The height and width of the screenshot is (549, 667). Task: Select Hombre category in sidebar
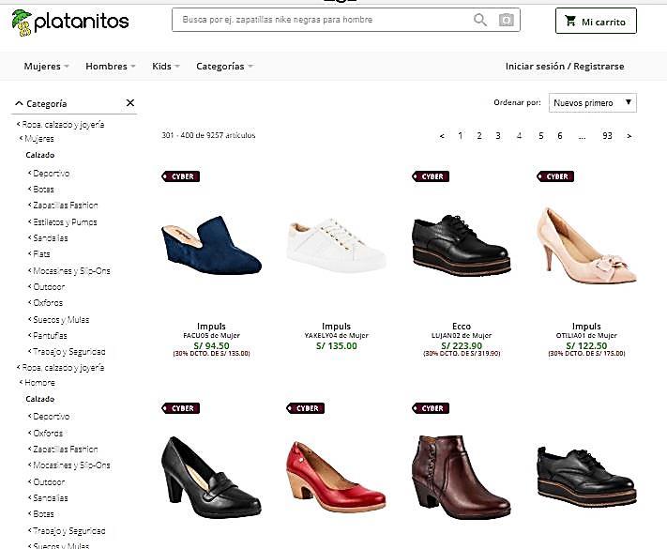pos(39,383)
